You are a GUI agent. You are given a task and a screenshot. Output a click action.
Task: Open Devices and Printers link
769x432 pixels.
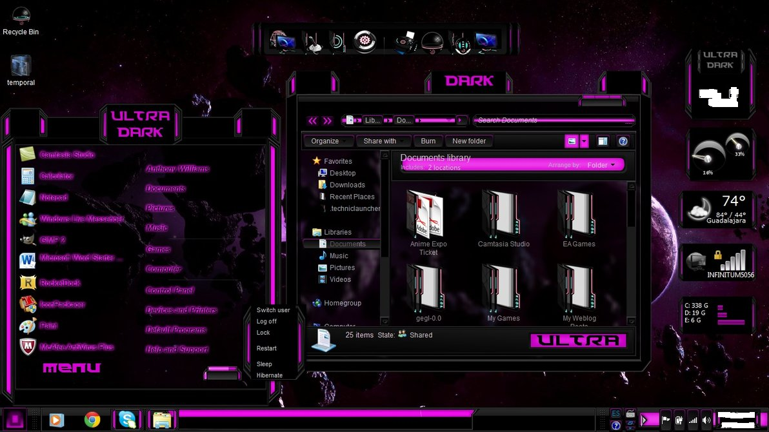[181, 310]
